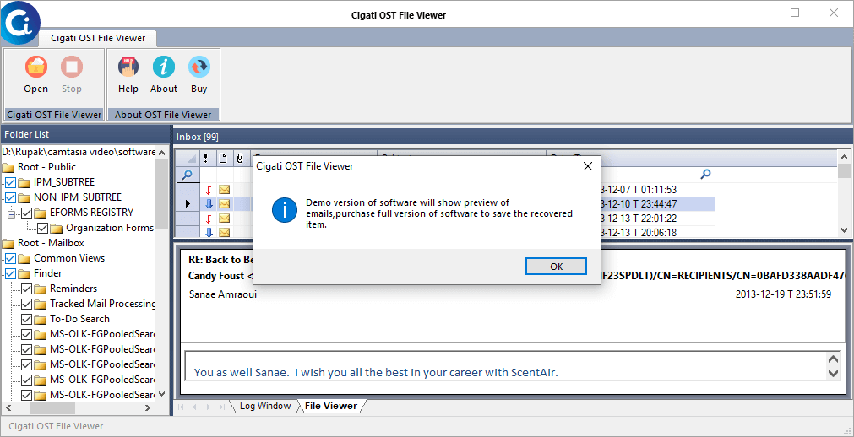Uncheck the Organization Forms checkbox

[42, 228]
